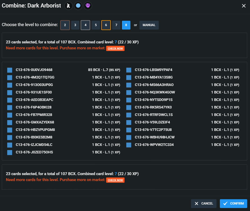Close the Combine dialog with the X
This screenshot has width=250, height=211.
(x=244, y=6)
